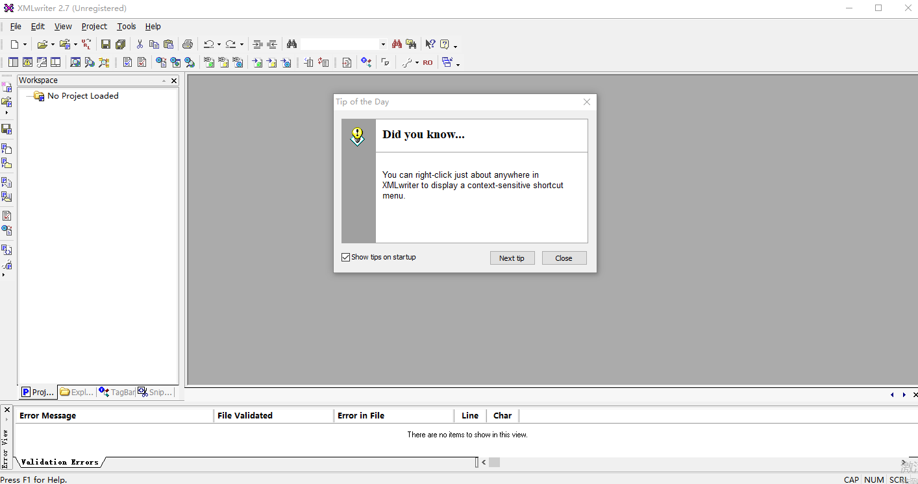Open the New document dropdown arrow

coord(25,45)
